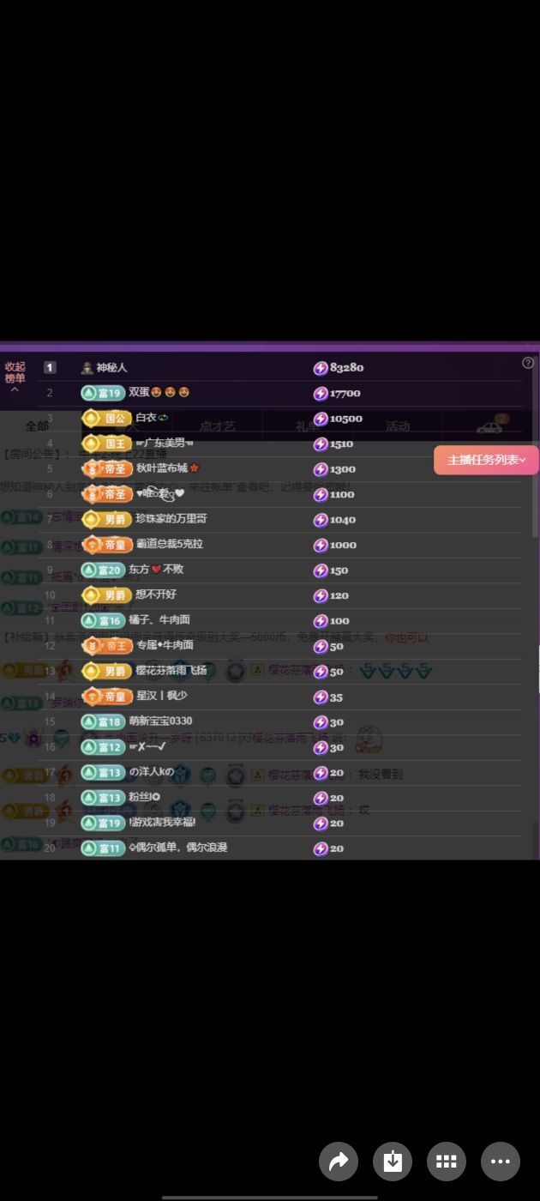Viewport: 540px width, 1201px height.
Task: Select user の洋人kの
Action: click(x=152, y=772)
